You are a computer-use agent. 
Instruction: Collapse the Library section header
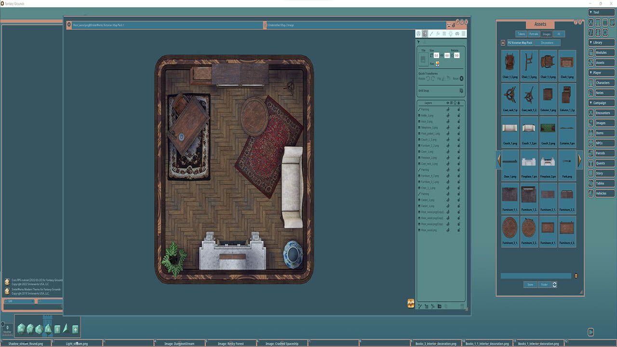pyautogui.click(x=602, y=42)
